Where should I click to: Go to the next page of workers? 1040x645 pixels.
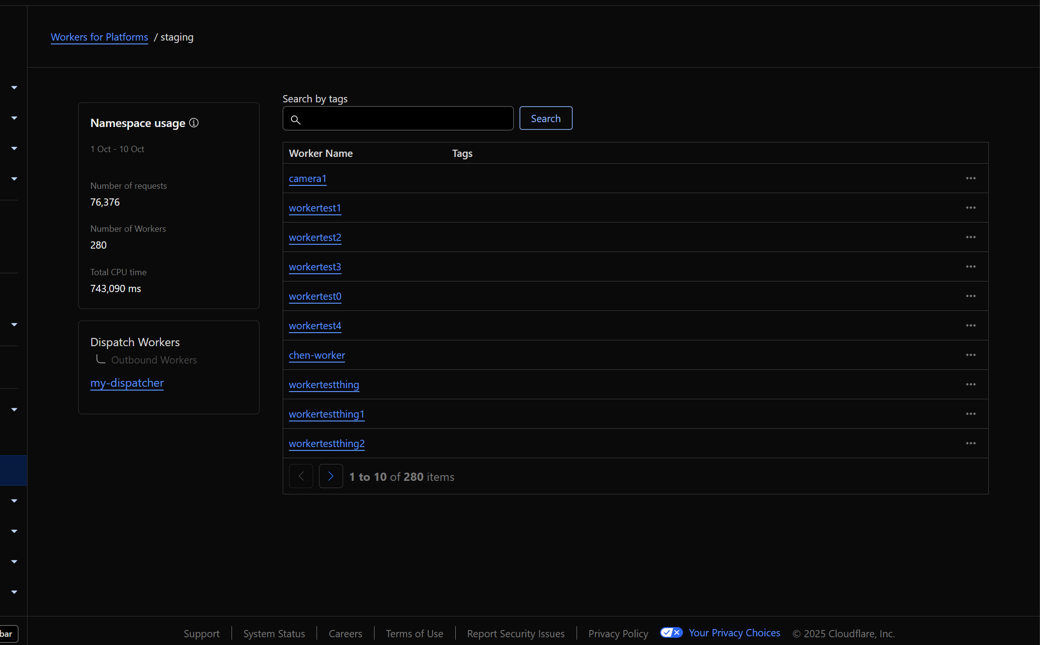(331, 476)
